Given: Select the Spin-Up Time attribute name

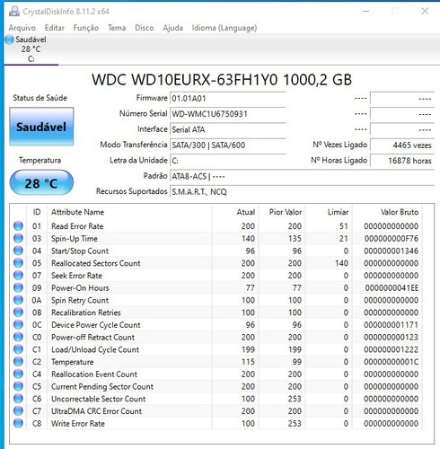Looking at the screenshot, I should click(x=75, y=239).
